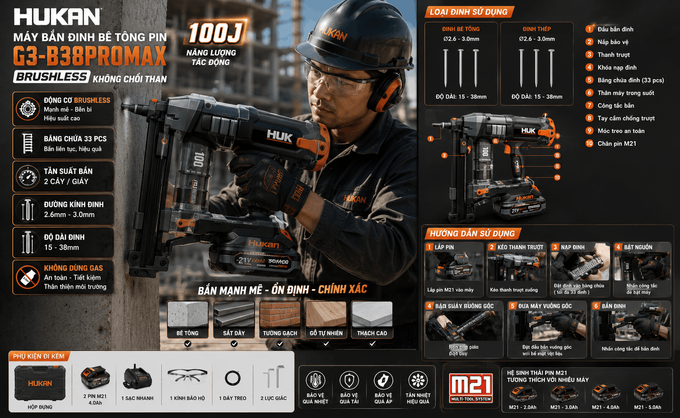
Task: Select the nail magazine icon beside Băng chứa 33 PCS
Action: pos(28,143)
